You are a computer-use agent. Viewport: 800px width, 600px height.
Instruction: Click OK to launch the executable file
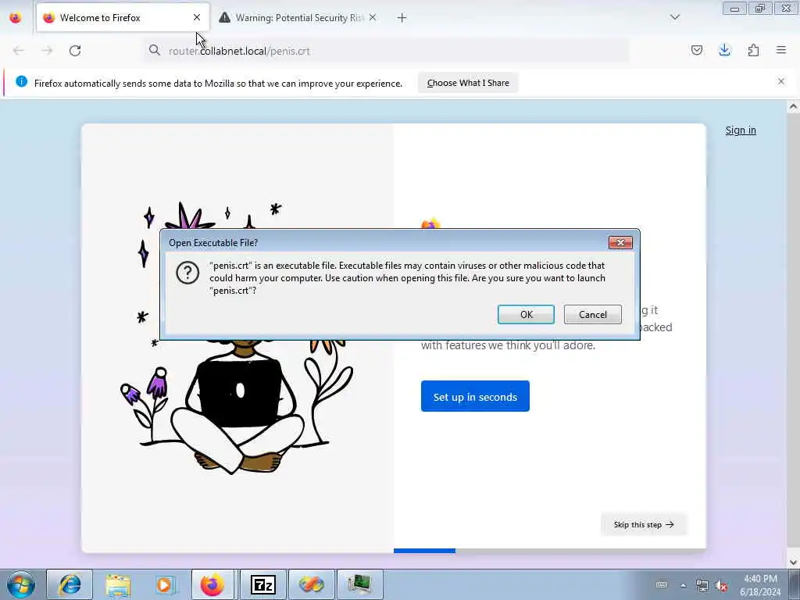pyautogui.click(x=526, y=314)
